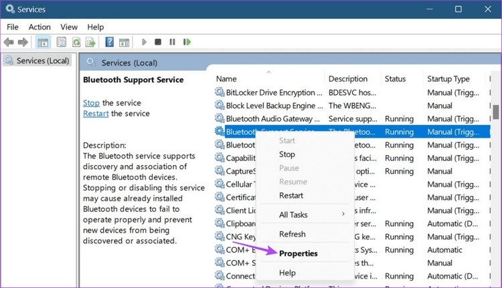Image resolution: width=502 pixels, height=288 pixels.
Task: Sort services by Name column header
Action: point(227,79)
